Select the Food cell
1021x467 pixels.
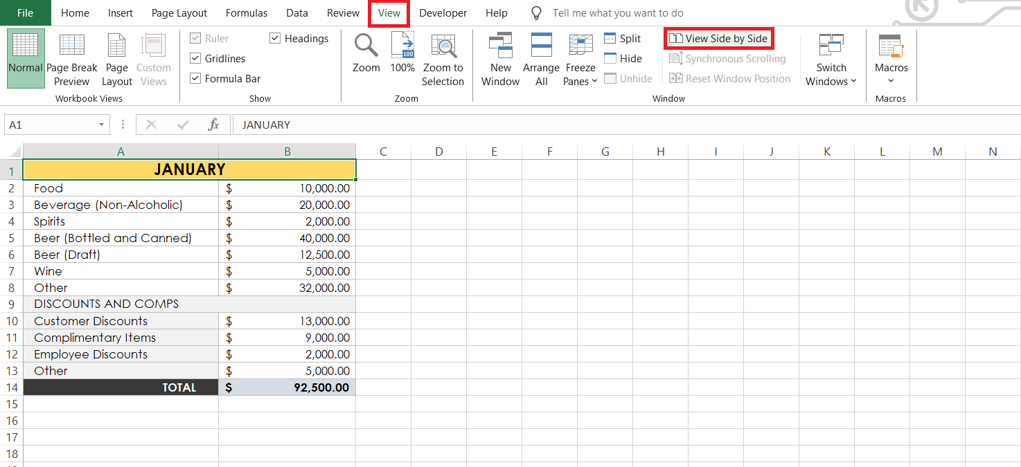click(x=121, y=188)
